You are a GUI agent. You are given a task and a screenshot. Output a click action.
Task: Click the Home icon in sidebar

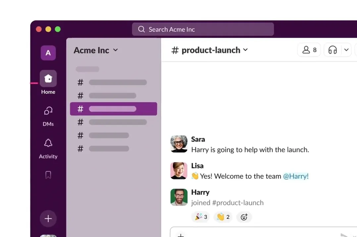pyautogui.click(x=48, y=79)
